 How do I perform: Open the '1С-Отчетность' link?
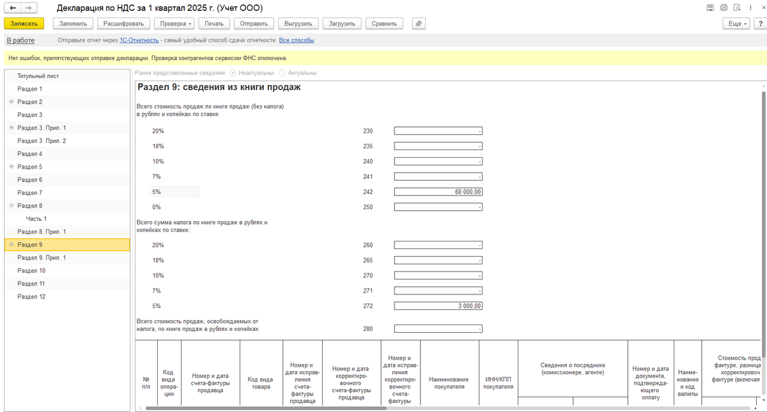click(139, 40)
